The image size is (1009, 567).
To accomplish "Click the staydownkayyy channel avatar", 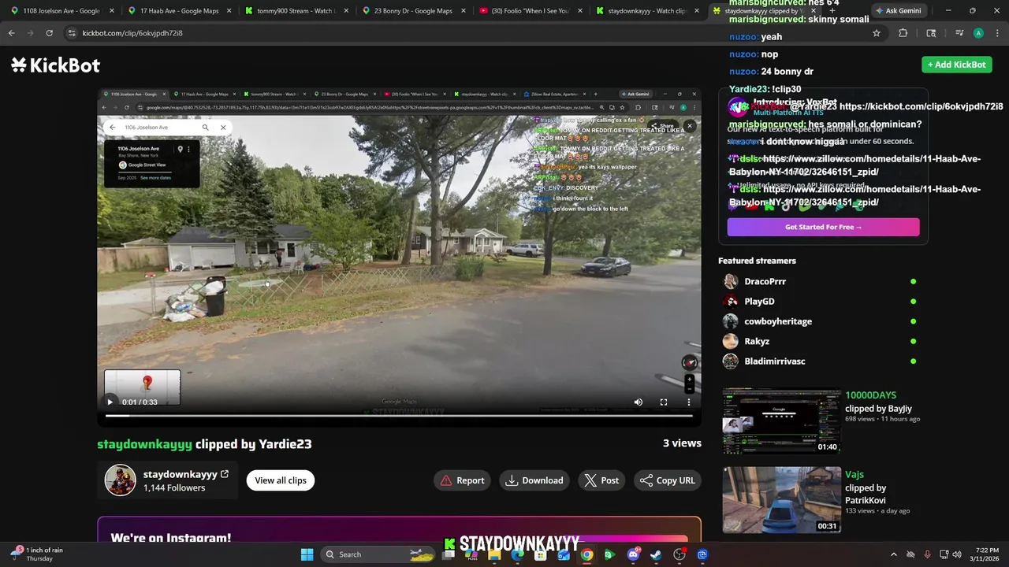I will pos(121,480).
